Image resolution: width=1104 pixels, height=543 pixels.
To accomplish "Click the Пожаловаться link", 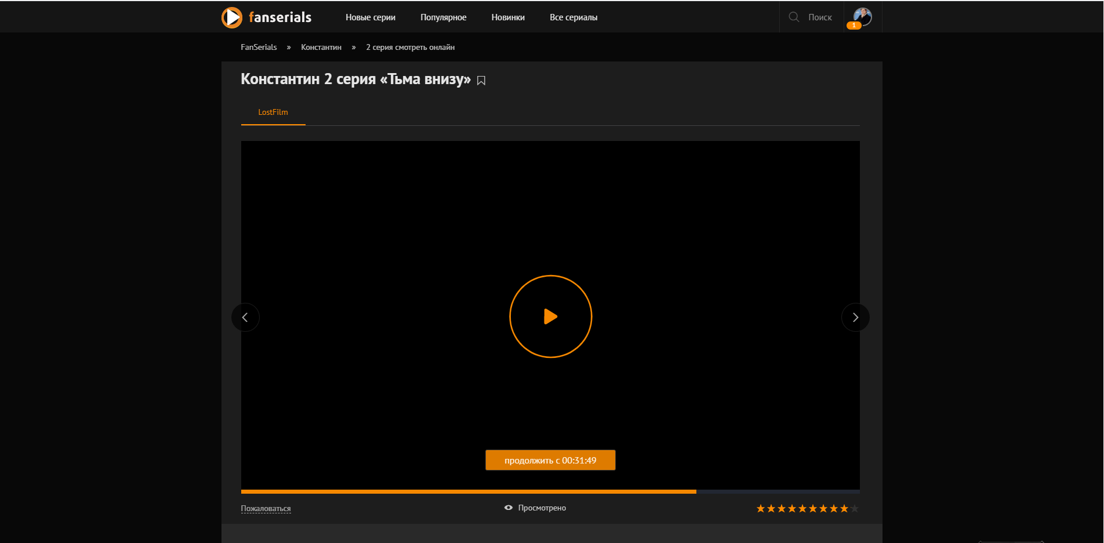I will pyautogui.click(x=266, y=509).
